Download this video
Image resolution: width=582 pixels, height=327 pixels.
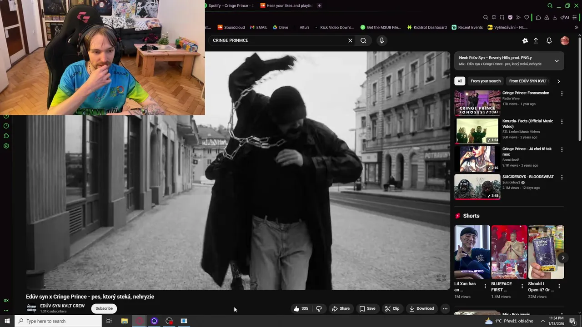(421, 308)
